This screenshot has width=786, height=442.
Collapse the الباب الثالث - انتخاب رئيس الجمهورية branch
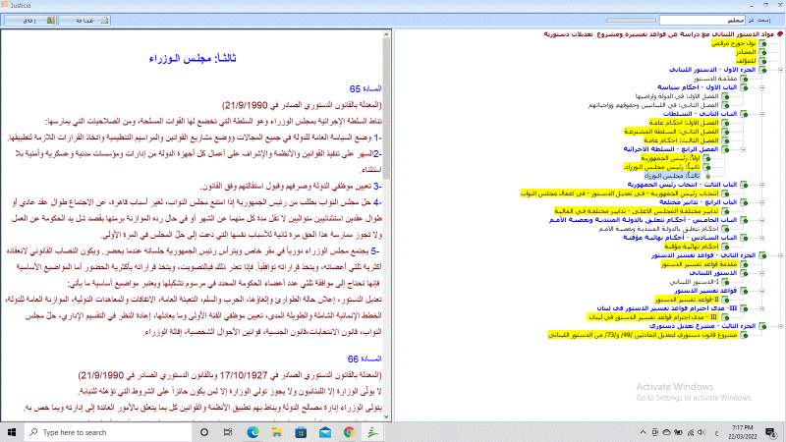(x=762, y=185)
